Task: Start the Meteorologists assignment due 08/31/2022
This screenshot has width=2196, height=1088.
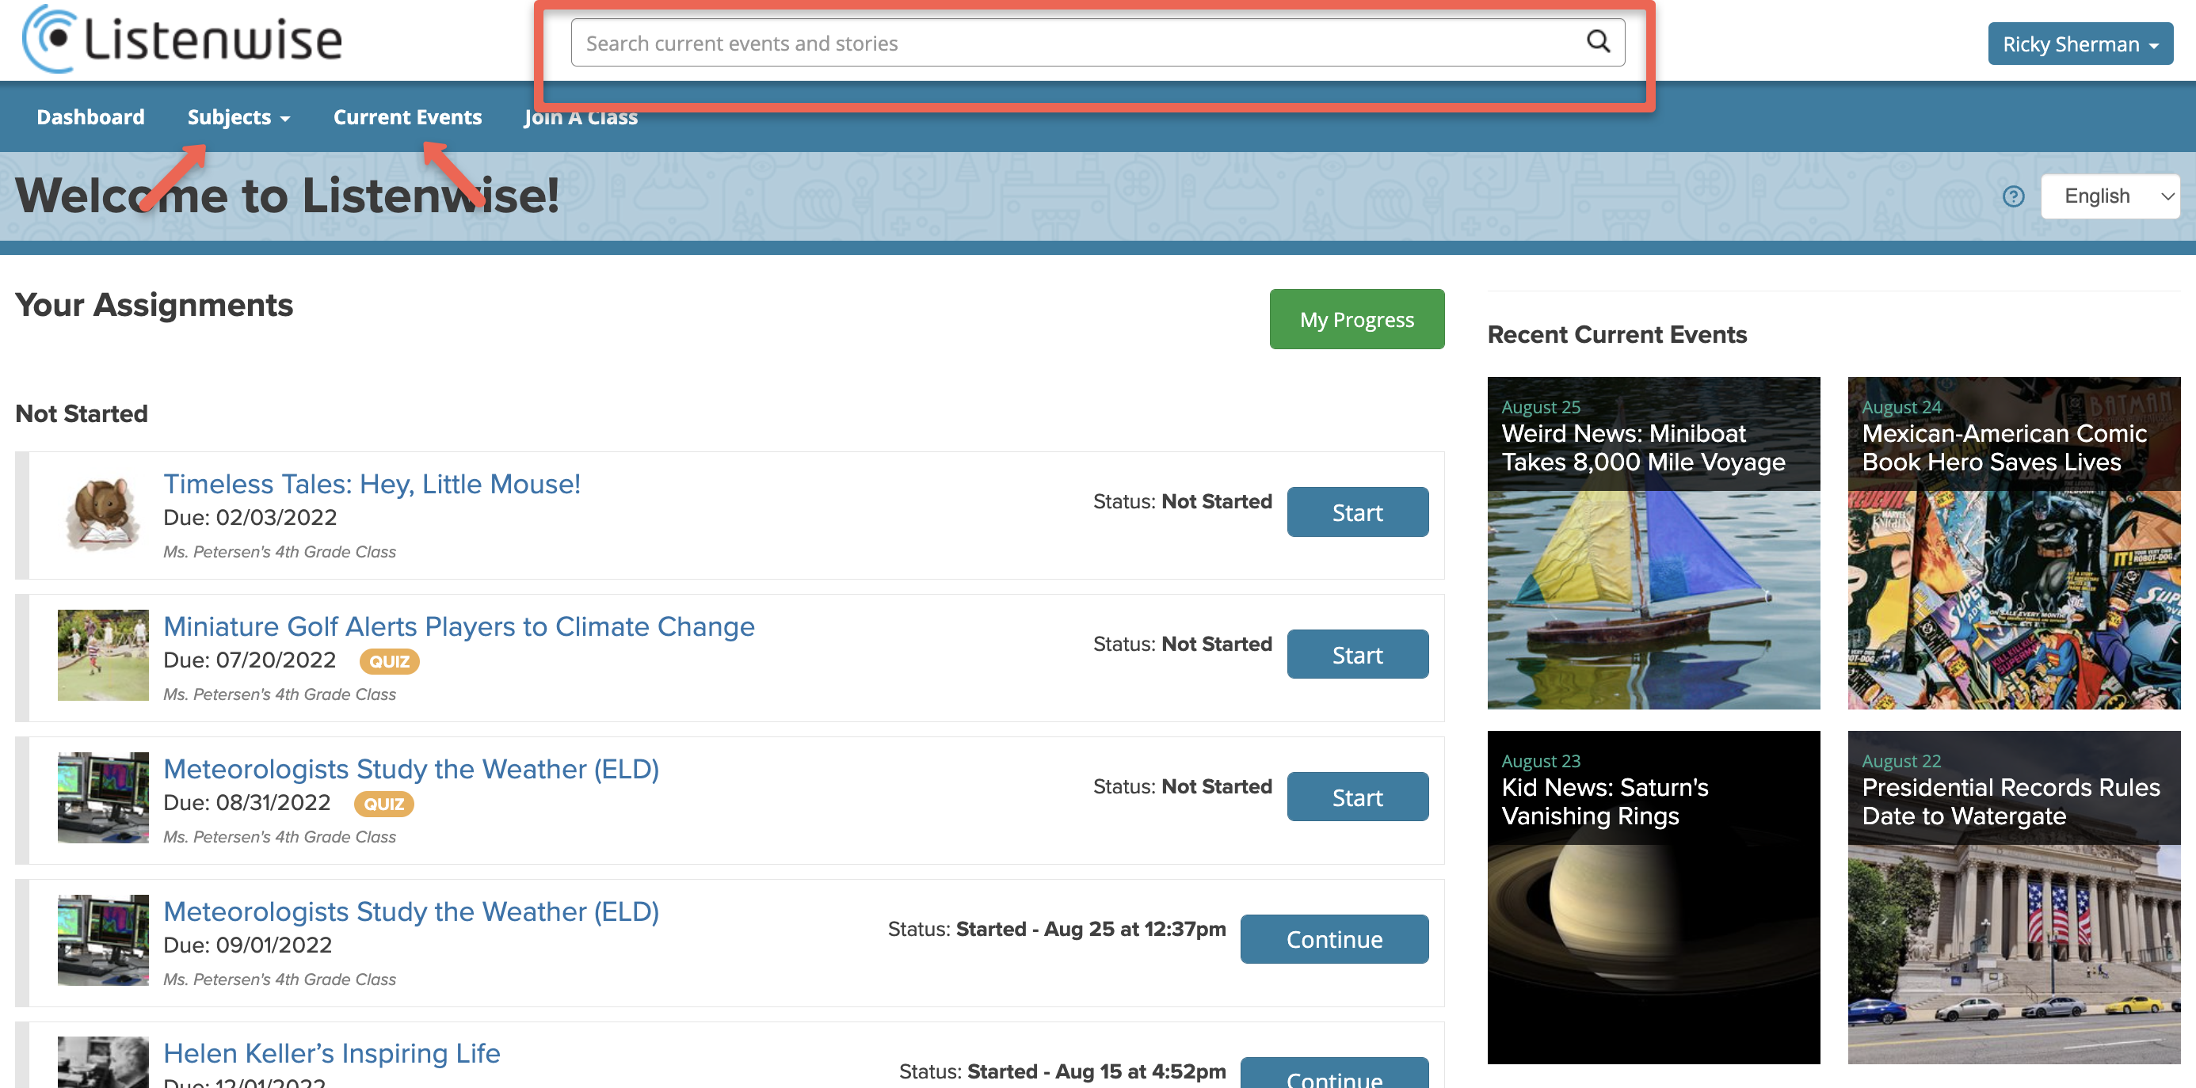Action: (1357, 797)
